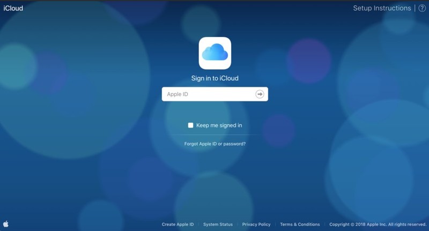Click Forgot Apple ID or password link

coord(215,144)
